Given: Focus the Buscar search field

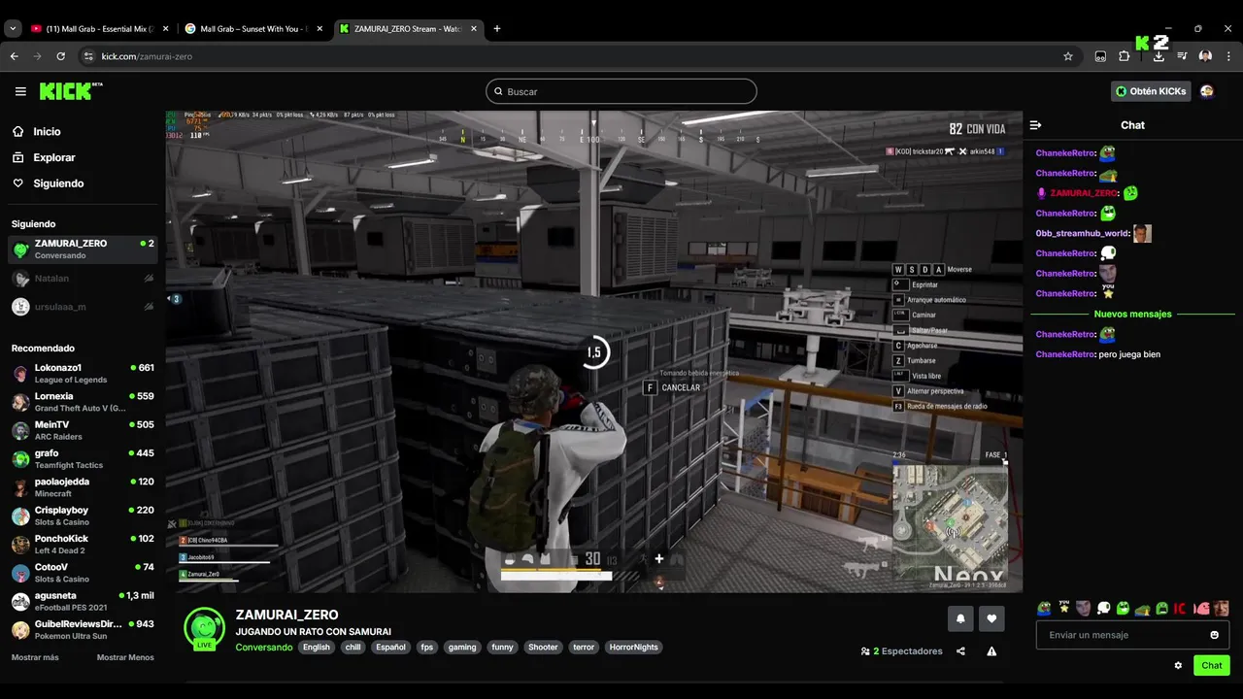Looking at the screenshot, I should click(621, 91).
